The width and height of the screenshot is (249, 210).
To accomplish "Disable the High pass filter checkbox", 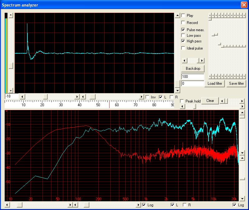I will [183, 41].
